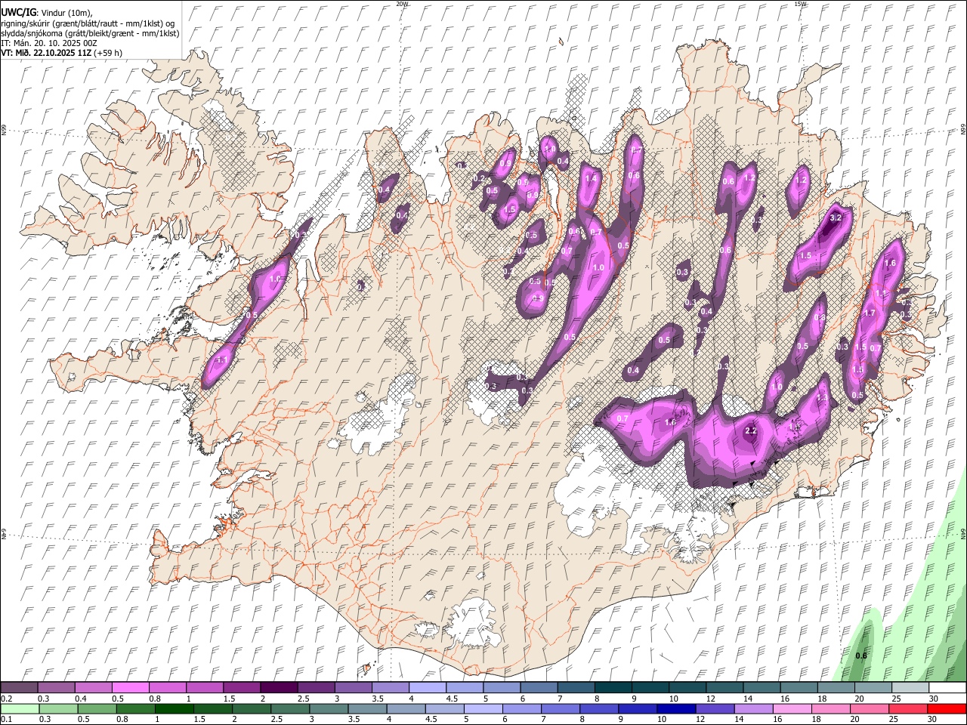The width and height of the screenshot is (967, 725).
Task: Click the bright pink 0.5–0.8 snow legend swatch
Action: tap(130, 688)
